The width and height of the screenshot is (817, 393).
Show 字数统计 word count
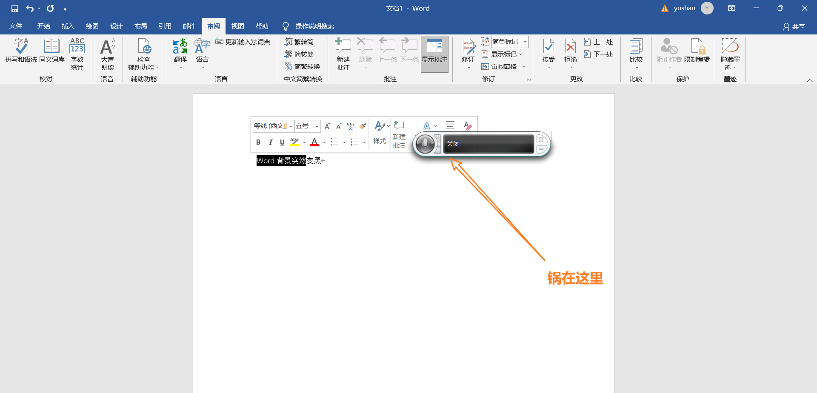pyautogui.click(x=77, y=54)
